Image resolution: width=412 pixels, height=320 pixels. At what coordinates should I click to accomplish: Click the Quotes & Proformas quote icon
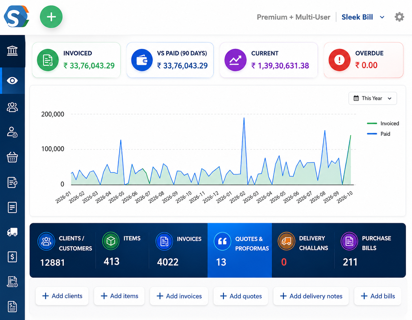point(222,241)
